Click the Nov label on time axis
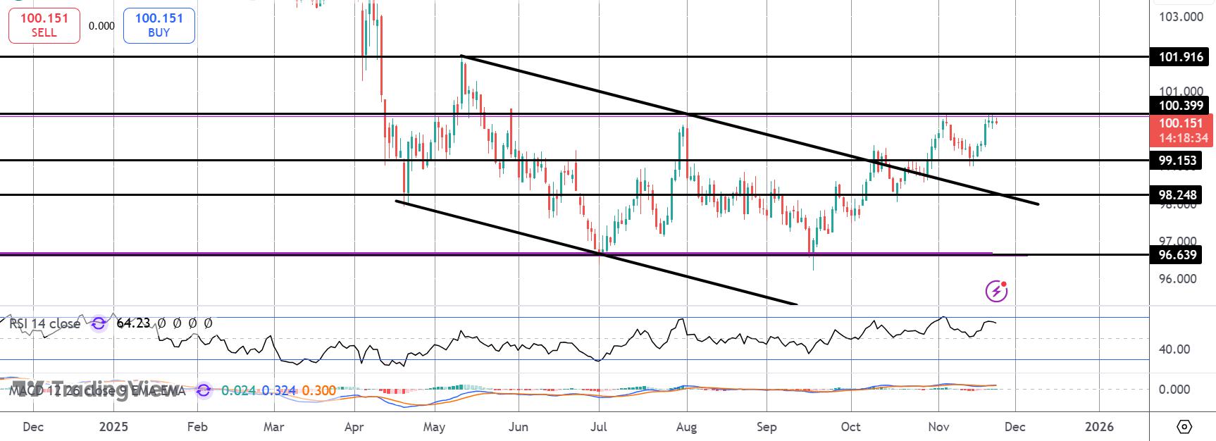 [938, 427]
